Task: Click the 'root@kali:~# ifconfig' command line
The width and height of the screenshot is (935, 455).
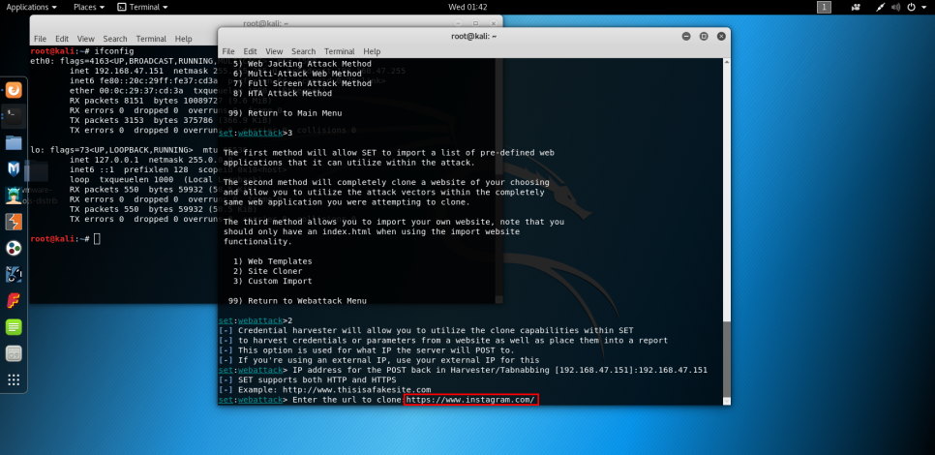Action: [x=82, y=51]
